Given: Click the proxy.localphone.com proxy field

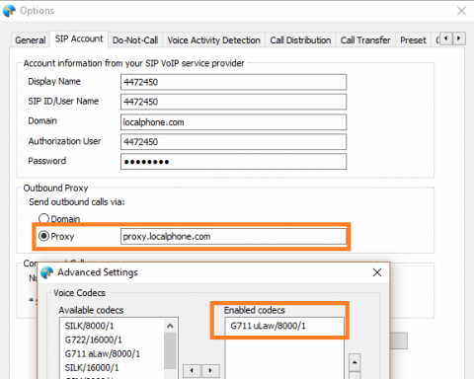Looking at the screenshot, I should [233, 236].
